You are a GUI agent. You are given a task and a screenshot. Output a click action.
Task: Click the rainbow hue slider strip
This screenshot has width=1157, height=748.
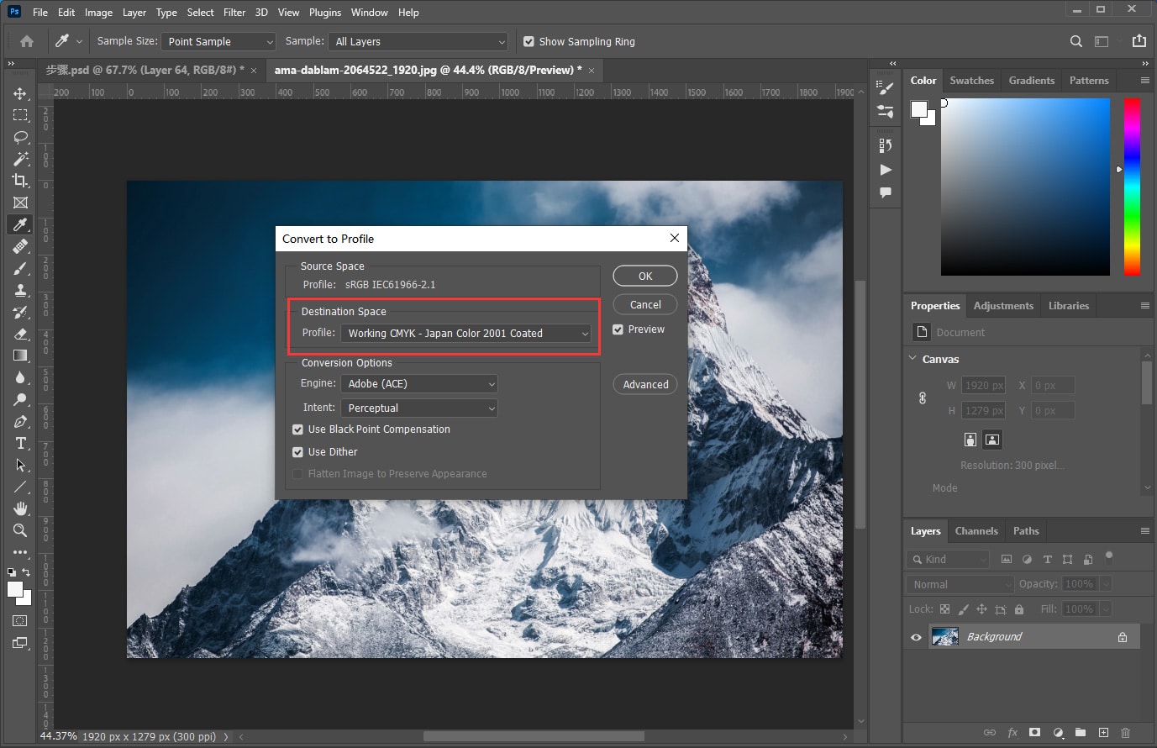(1132, 187)
